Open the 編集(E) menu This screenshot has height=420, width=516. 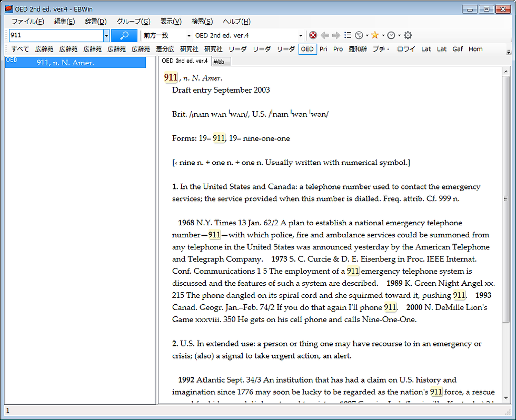64,22
